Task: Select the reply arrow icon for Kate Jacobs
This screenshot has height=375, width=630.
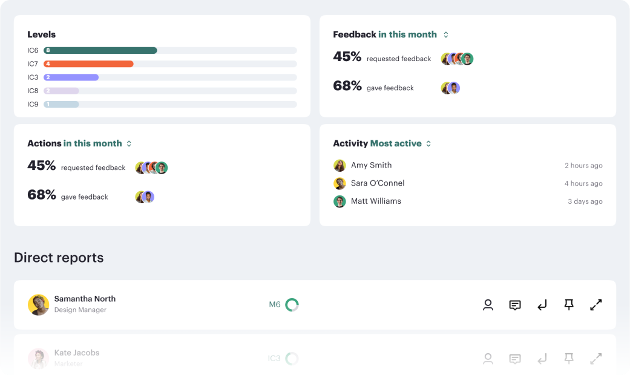Action: 542,359
